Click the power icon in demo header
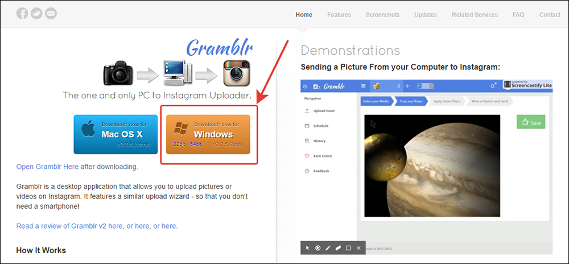 [305, 86]
